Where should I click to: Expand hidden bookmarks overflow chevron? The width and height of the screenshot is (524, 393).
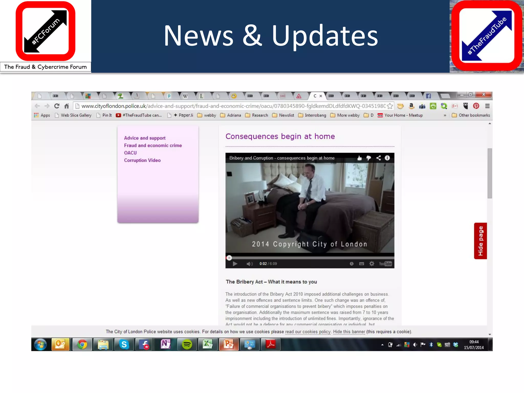tap(445, 115)
